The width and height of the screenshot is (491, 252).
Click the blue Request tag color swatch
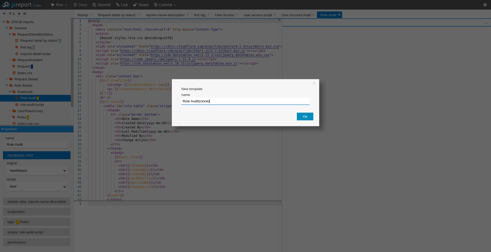click(32, 66)
